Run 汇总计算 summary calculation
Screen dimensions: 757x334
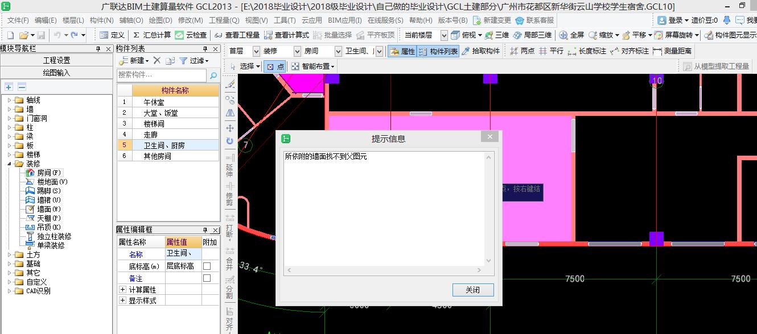point(151,35)
